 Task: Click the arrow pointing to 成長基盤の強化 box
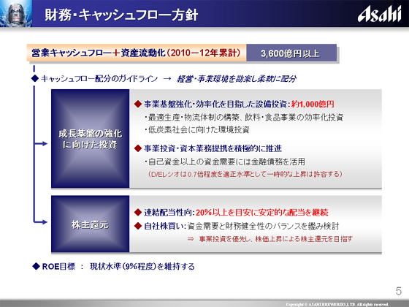41,143
